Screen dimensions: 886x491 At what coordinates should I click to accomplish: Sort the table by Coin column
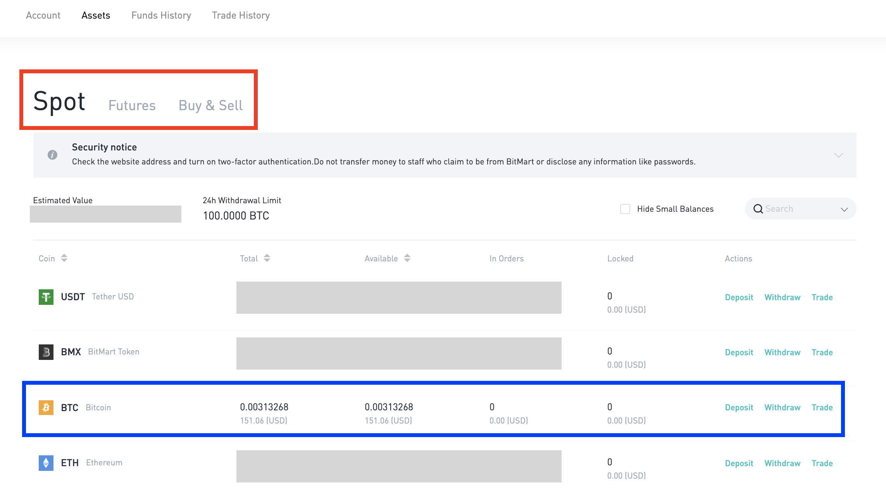(64, 258)
